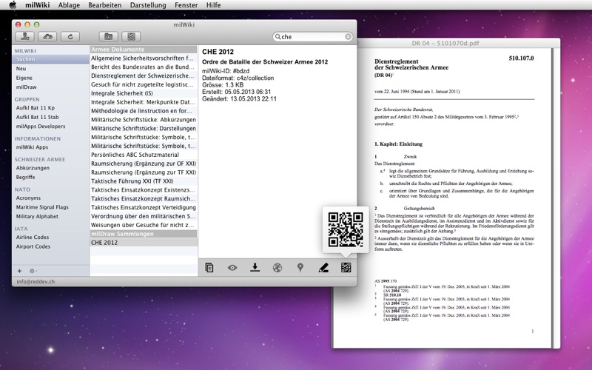
Task: Click the pencil edit icon
Action: tap(323, 268)
